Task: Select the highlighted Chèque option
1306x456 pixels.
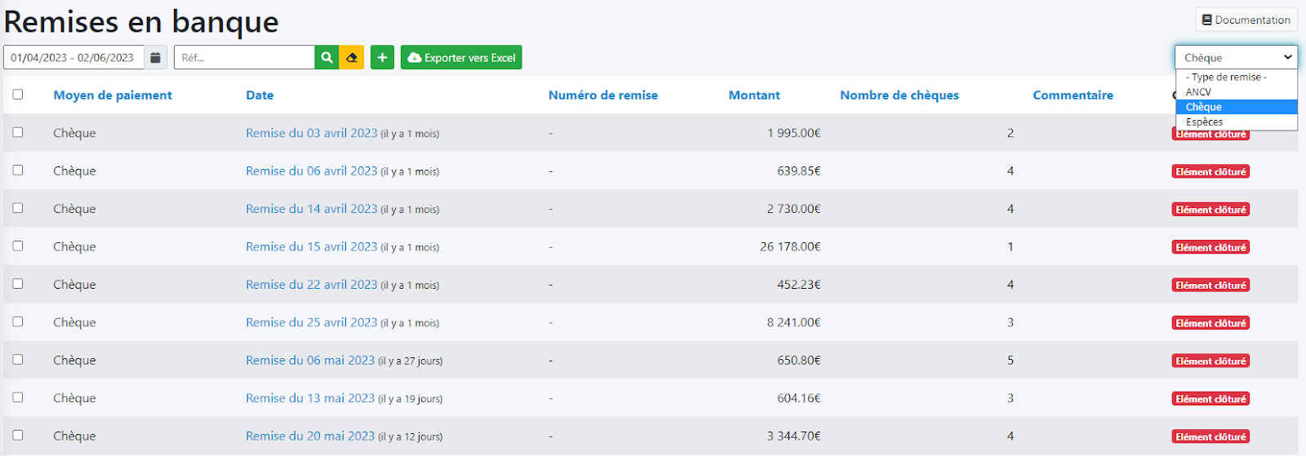Action: click(1204, 107)
